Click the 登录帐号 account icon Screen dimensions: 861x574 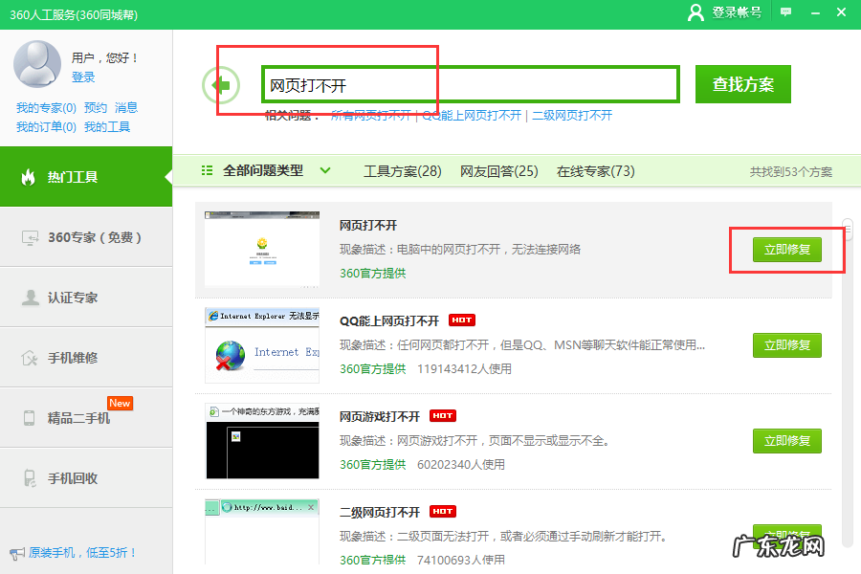point(695,12)
